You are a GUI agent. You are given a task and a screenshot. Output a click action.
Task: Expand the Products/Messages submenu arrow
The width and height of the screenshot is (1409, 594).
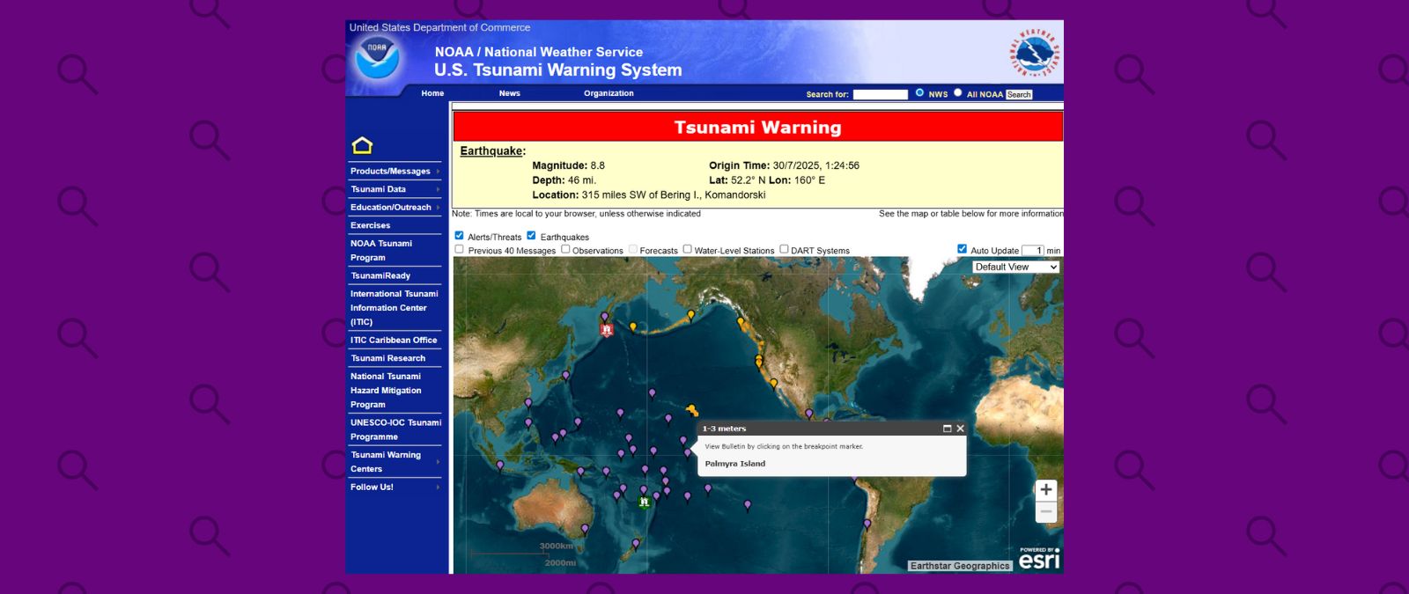coord(438,172)
